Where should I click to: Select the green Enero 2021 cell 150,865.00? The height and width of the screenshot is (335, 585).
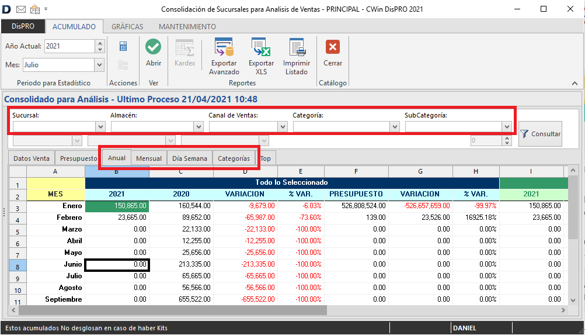tap(117, 206)
